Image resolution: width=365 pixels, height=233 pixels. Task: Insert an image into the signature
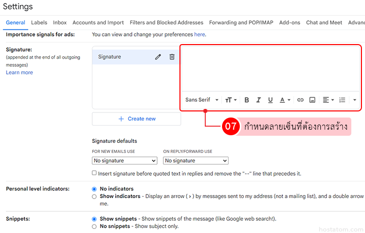(312, 100)
